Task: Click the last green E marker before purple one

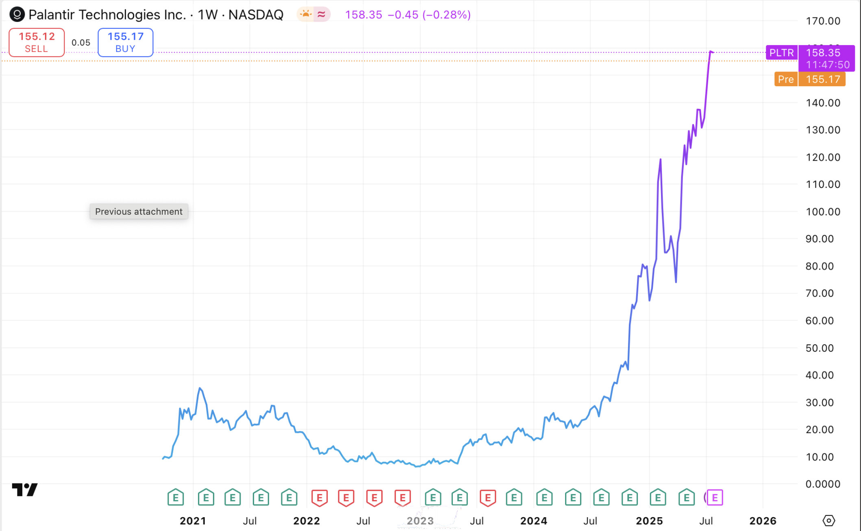Action: 687,498
